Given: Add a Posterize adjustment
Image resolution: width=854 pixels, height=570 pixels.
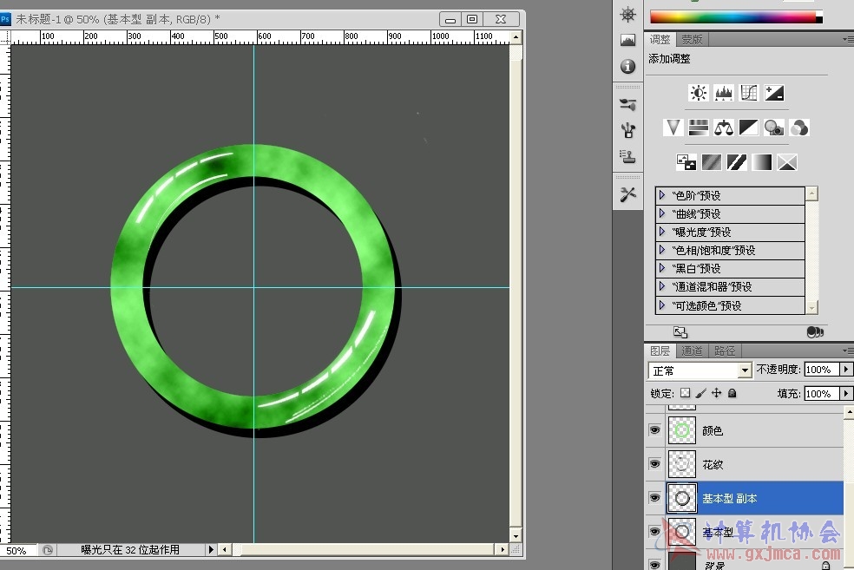Looking at the screenshot, I should 712,162.
